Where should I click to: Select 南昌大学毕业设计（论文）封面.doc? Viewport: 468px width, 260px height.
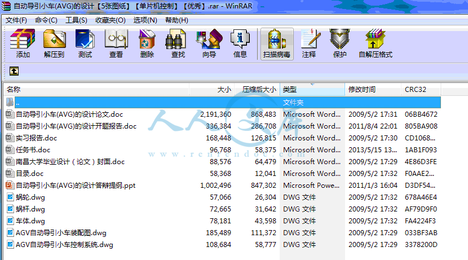(70, 162)
